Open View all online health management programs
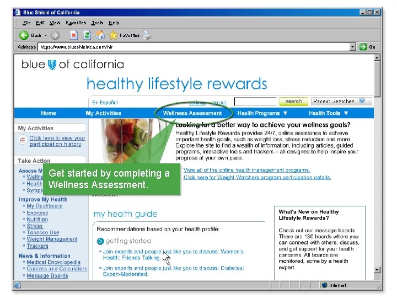 (x=247, y=170)
